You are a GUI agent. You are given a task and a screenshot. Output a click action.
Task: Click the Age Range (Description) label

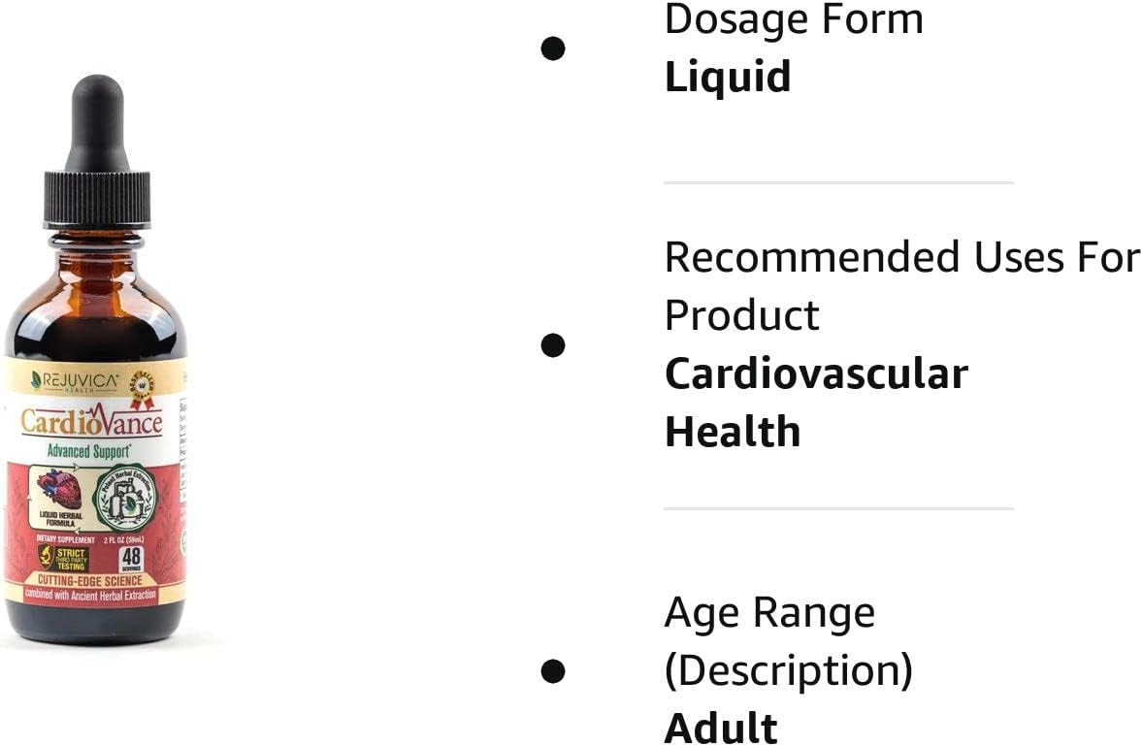click(788, 641)
